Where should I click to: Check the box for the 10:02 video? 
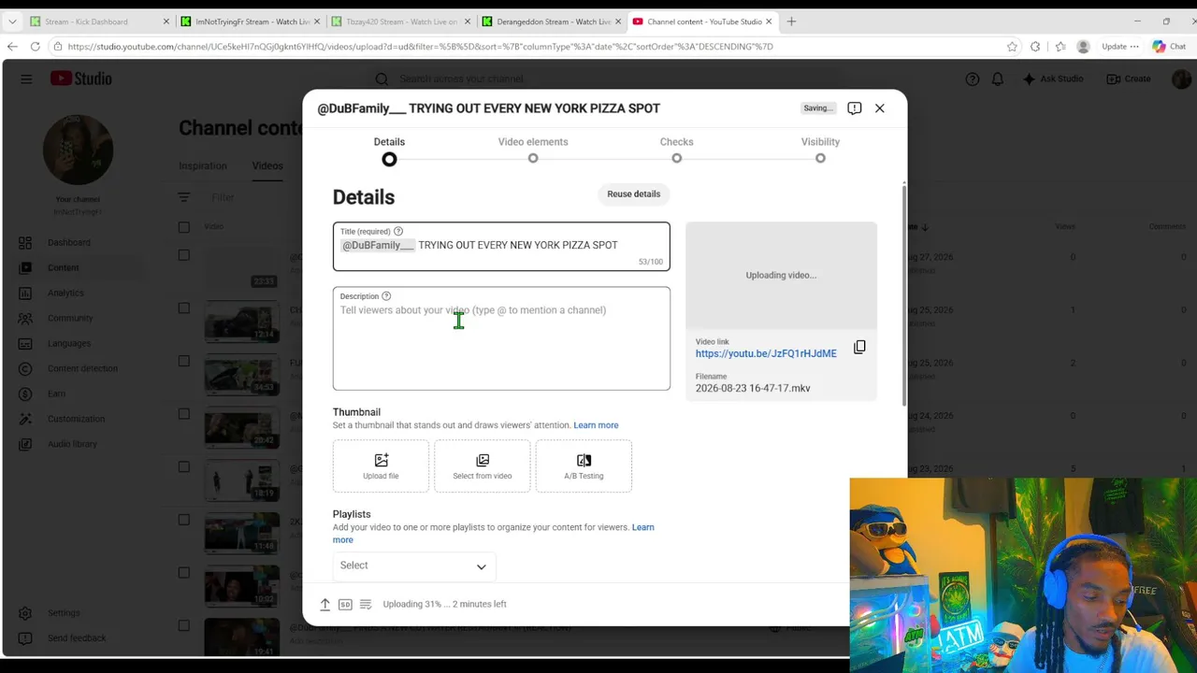click(184, 573)
